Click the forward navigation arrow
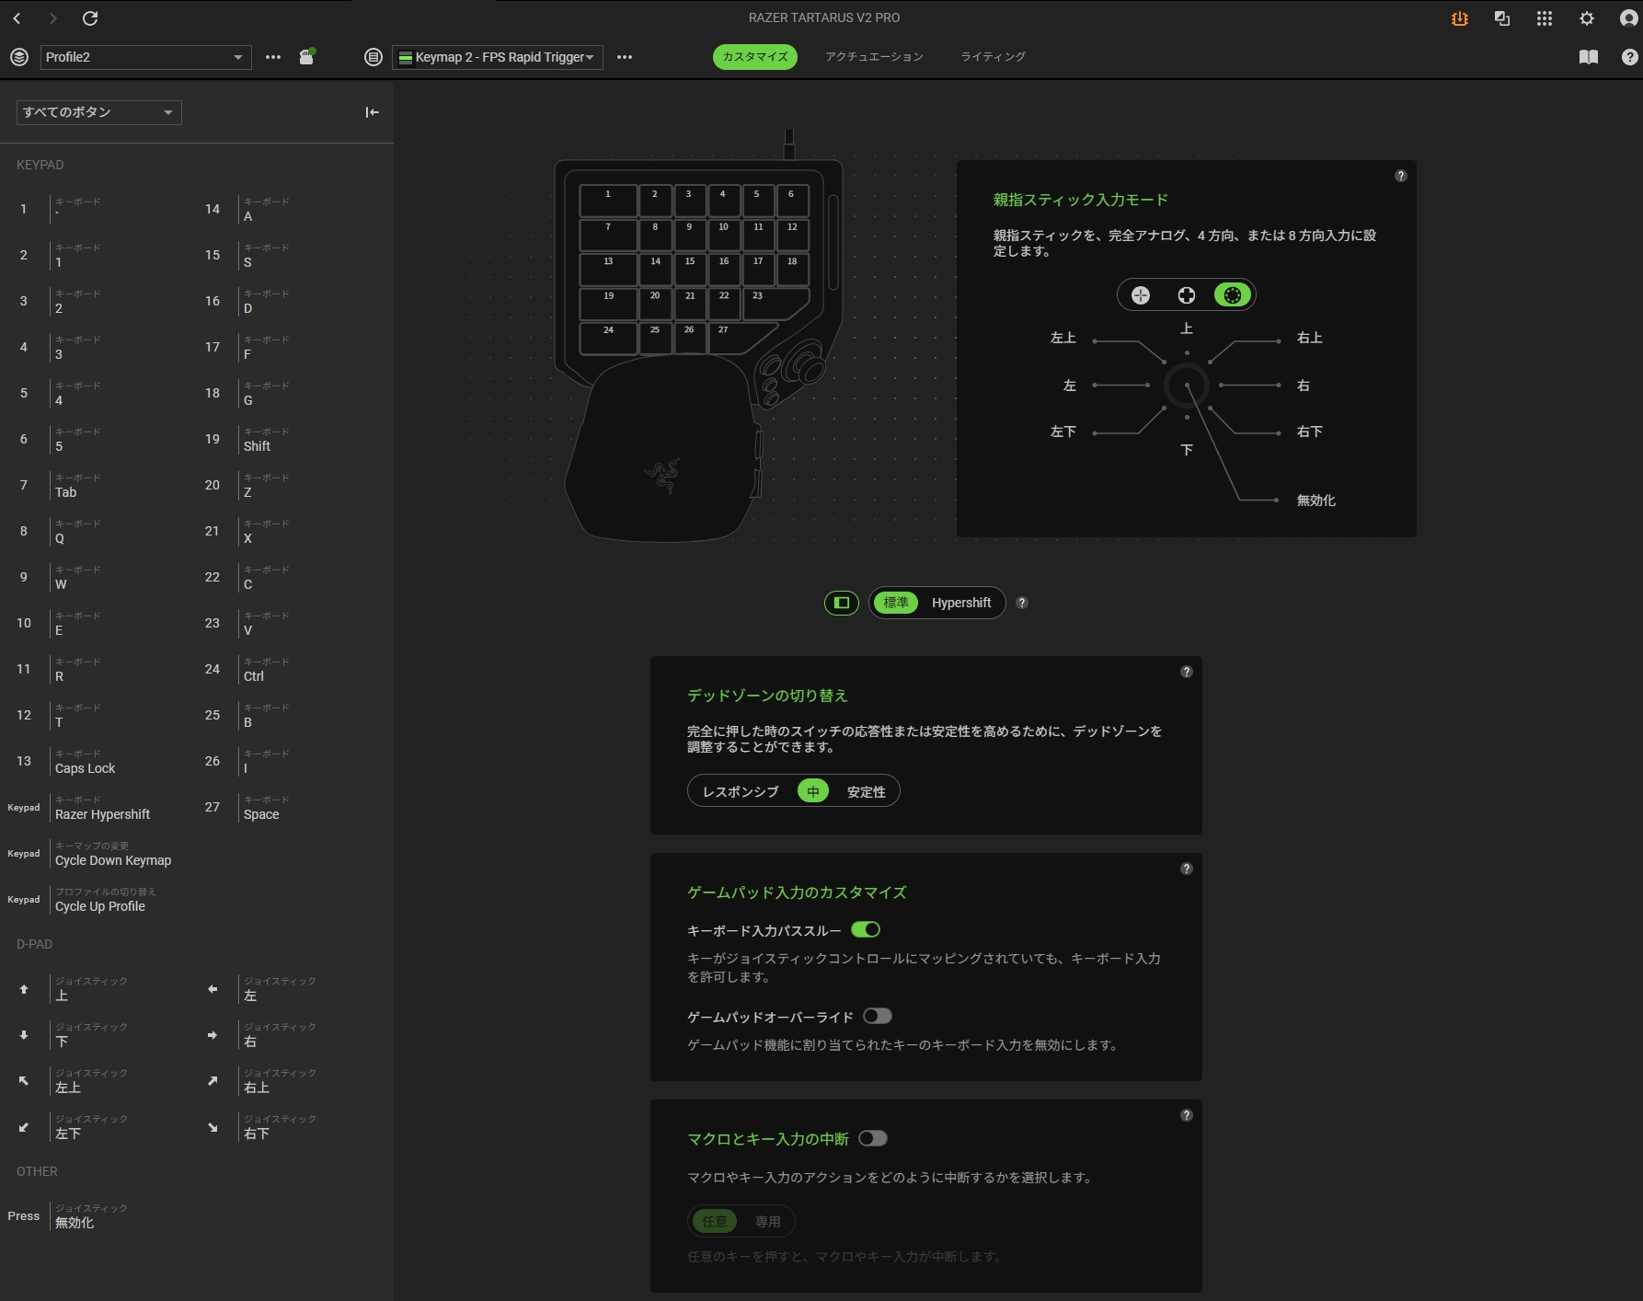1643x1301 pixels. pyautogui.click(x=52, y=18)
